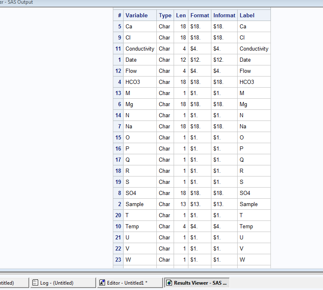The image size is (323, 290).
Task: Select the Cl variable cell
Action: [x=140, y=37]
